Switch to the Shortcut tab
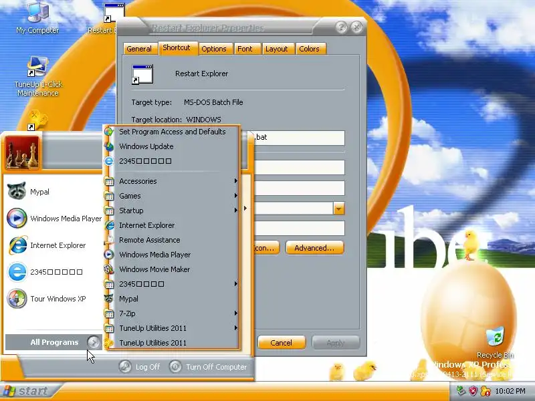535x401 pixels. (x=177, y=47)
